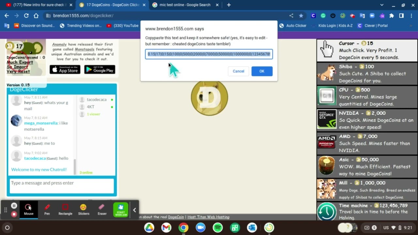Viewport: 418px width, 235px height.
Task: Click the big DogeCoin coin
Action: [209, 97]
